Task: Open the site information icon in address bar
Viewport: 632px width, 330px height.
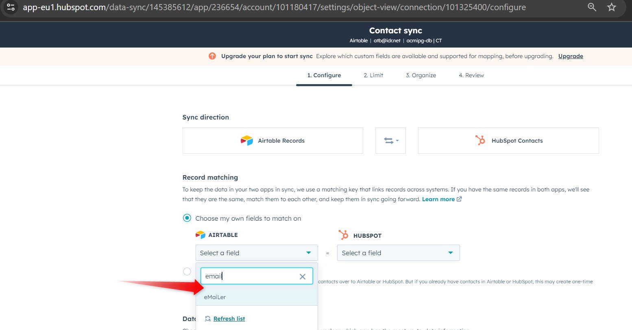Action: click(11, 7)
